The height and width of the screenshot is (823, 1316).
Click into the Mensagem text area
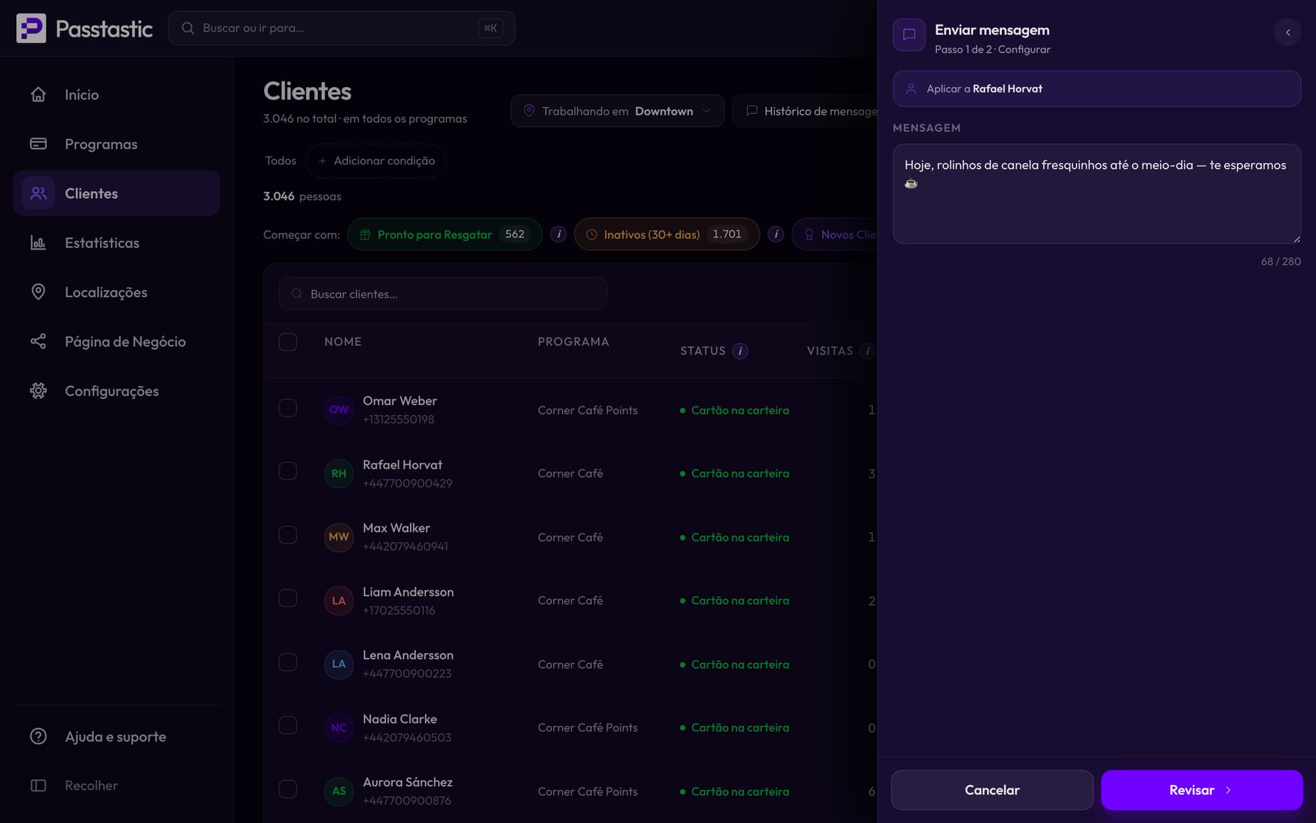1096,194
